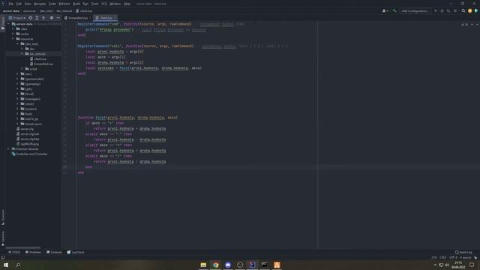Click server-data in the breadcrumb bar
Viewport: 480px width, 270px height.
click(x=11, y=10)
